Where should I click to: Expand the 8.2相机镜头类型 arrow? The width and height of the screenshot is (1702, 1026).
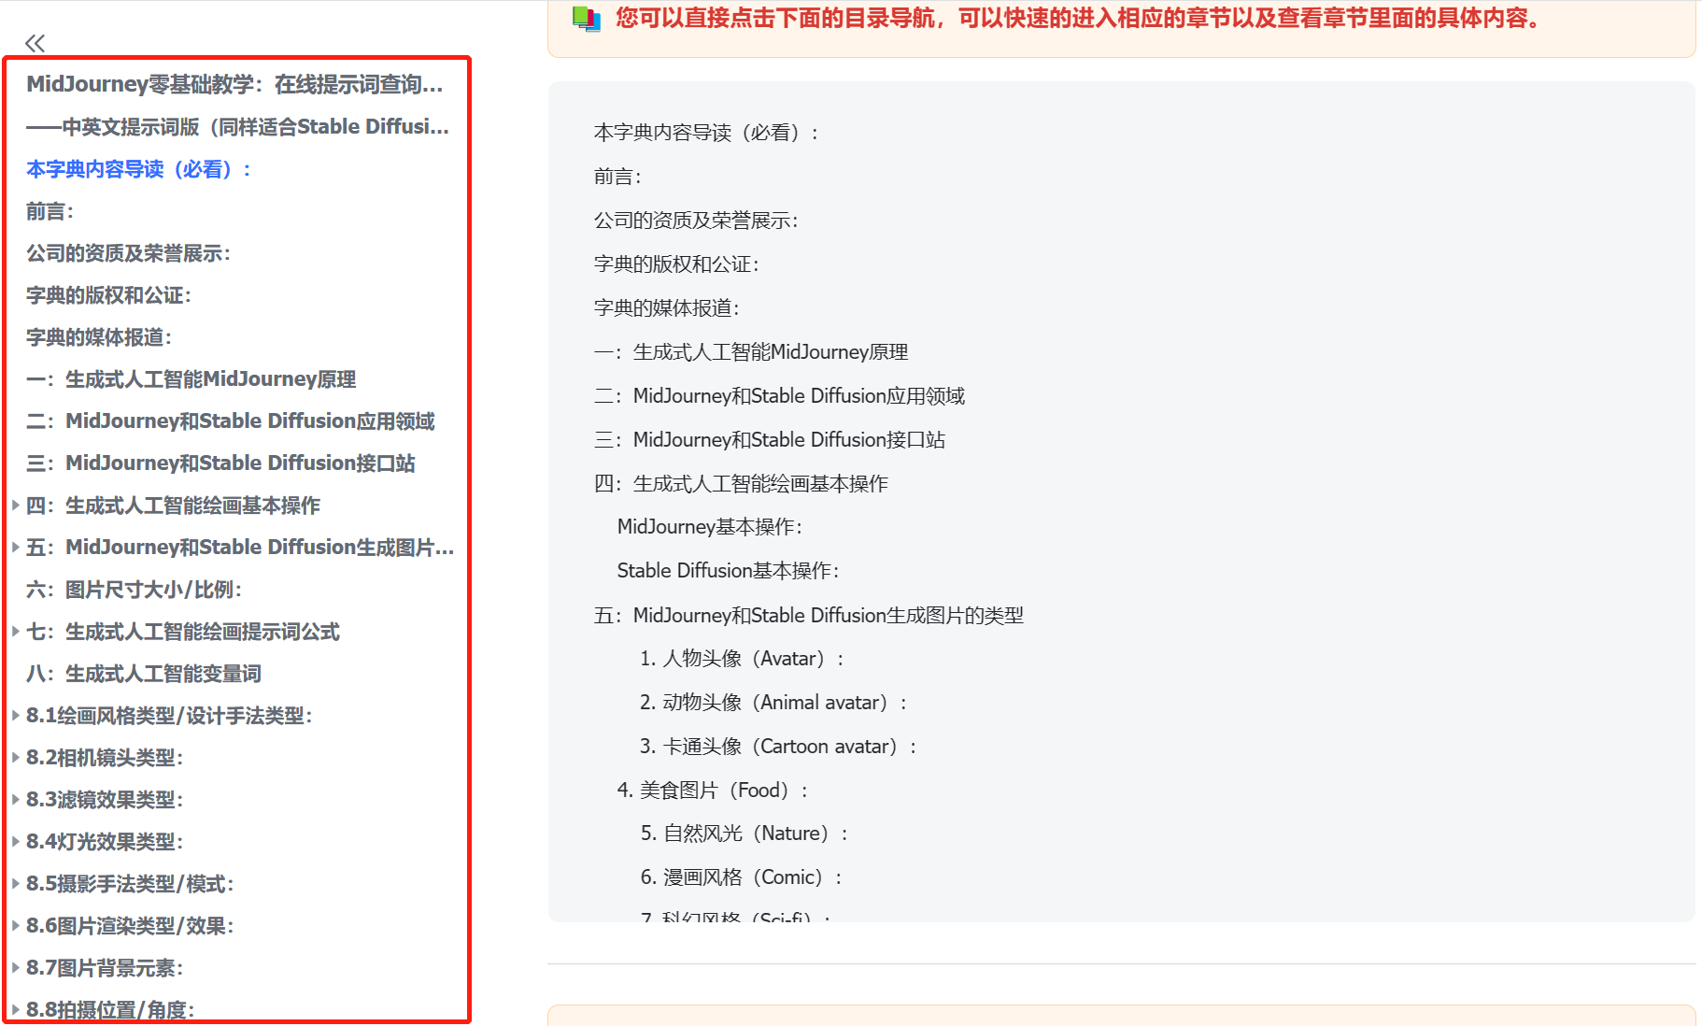(16, 757)
